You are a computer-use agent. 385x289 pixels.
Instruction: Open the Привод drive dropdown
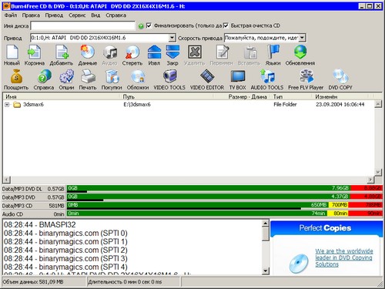(x=172, y=38)
